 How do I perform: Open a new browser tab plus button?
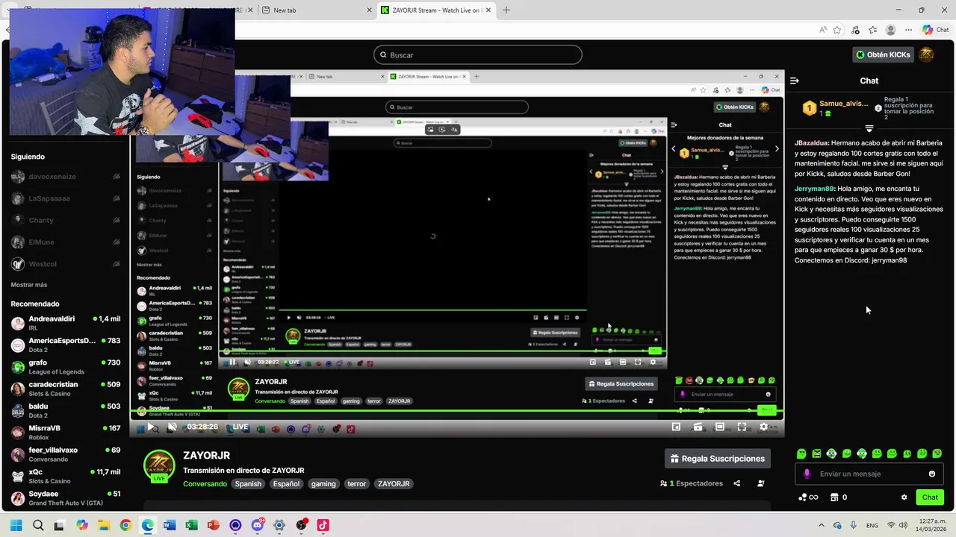click(506, 10)
